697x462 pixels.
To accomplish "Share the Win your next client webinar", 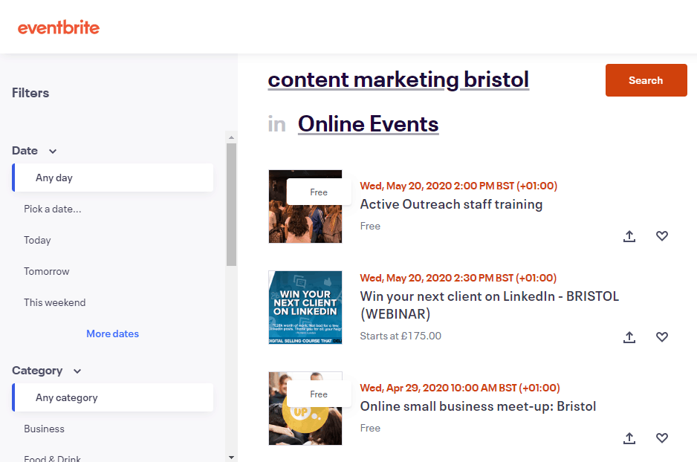I will pyautogui.click(x=629, y=337).
